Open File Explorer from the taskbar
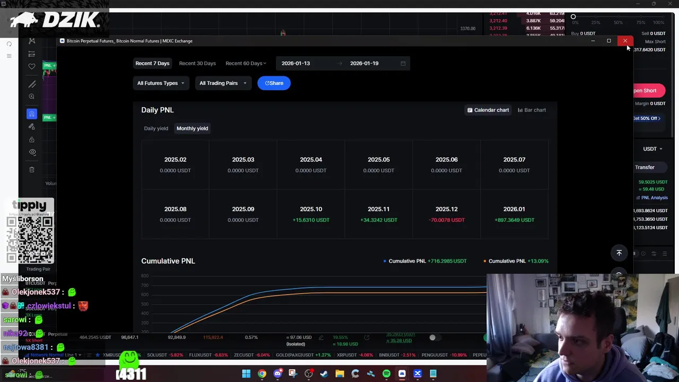679x382 pixels. pos(339,374)
